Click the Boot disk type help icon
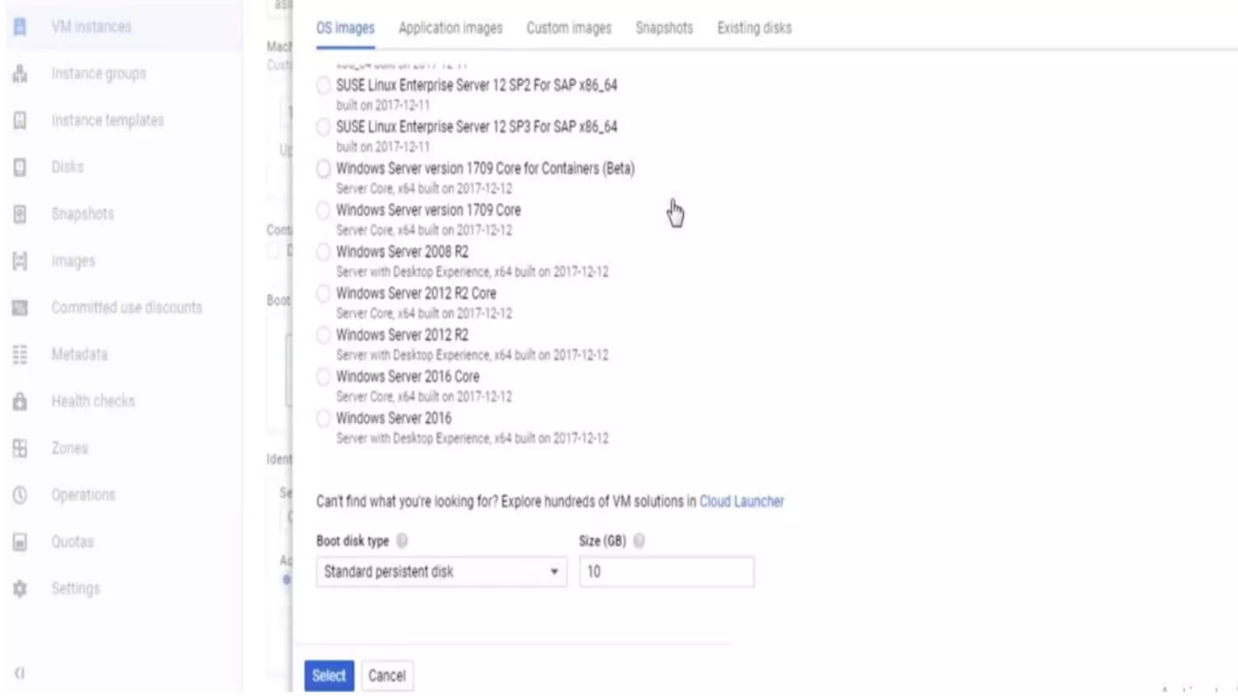1238x696 pixels. (x=402, y=541)
